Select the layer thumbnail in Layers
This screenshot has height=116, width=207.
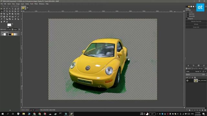pos(196,81)
